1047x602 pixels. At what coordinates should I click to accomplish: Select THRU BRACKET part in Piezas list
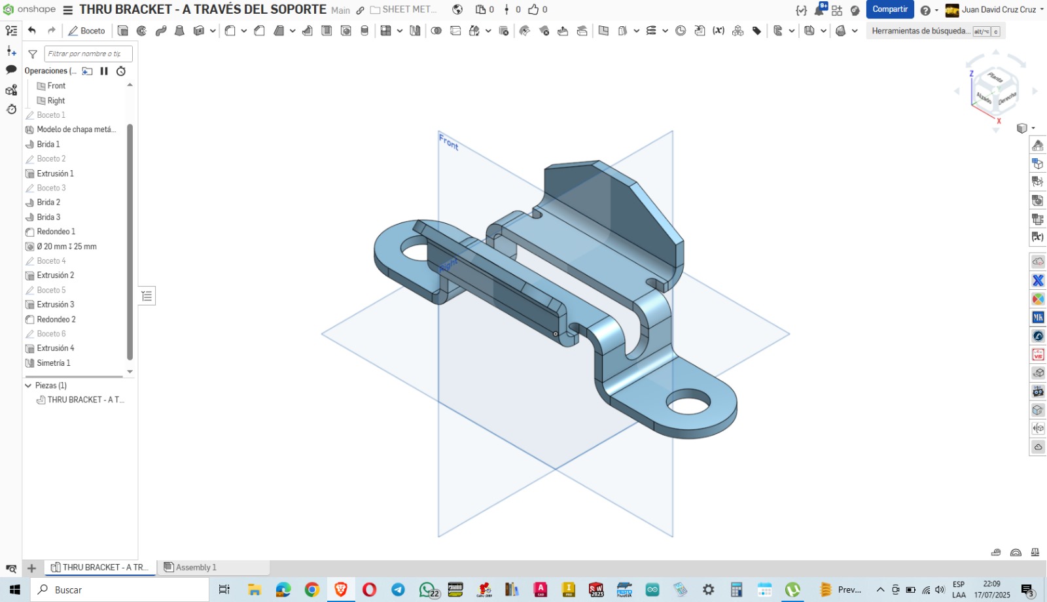pos(85,400)
